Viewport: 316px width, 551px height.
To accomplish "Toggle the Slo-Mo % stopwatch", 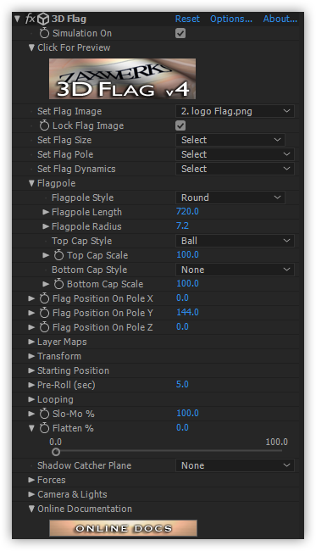I will (45, 414).
